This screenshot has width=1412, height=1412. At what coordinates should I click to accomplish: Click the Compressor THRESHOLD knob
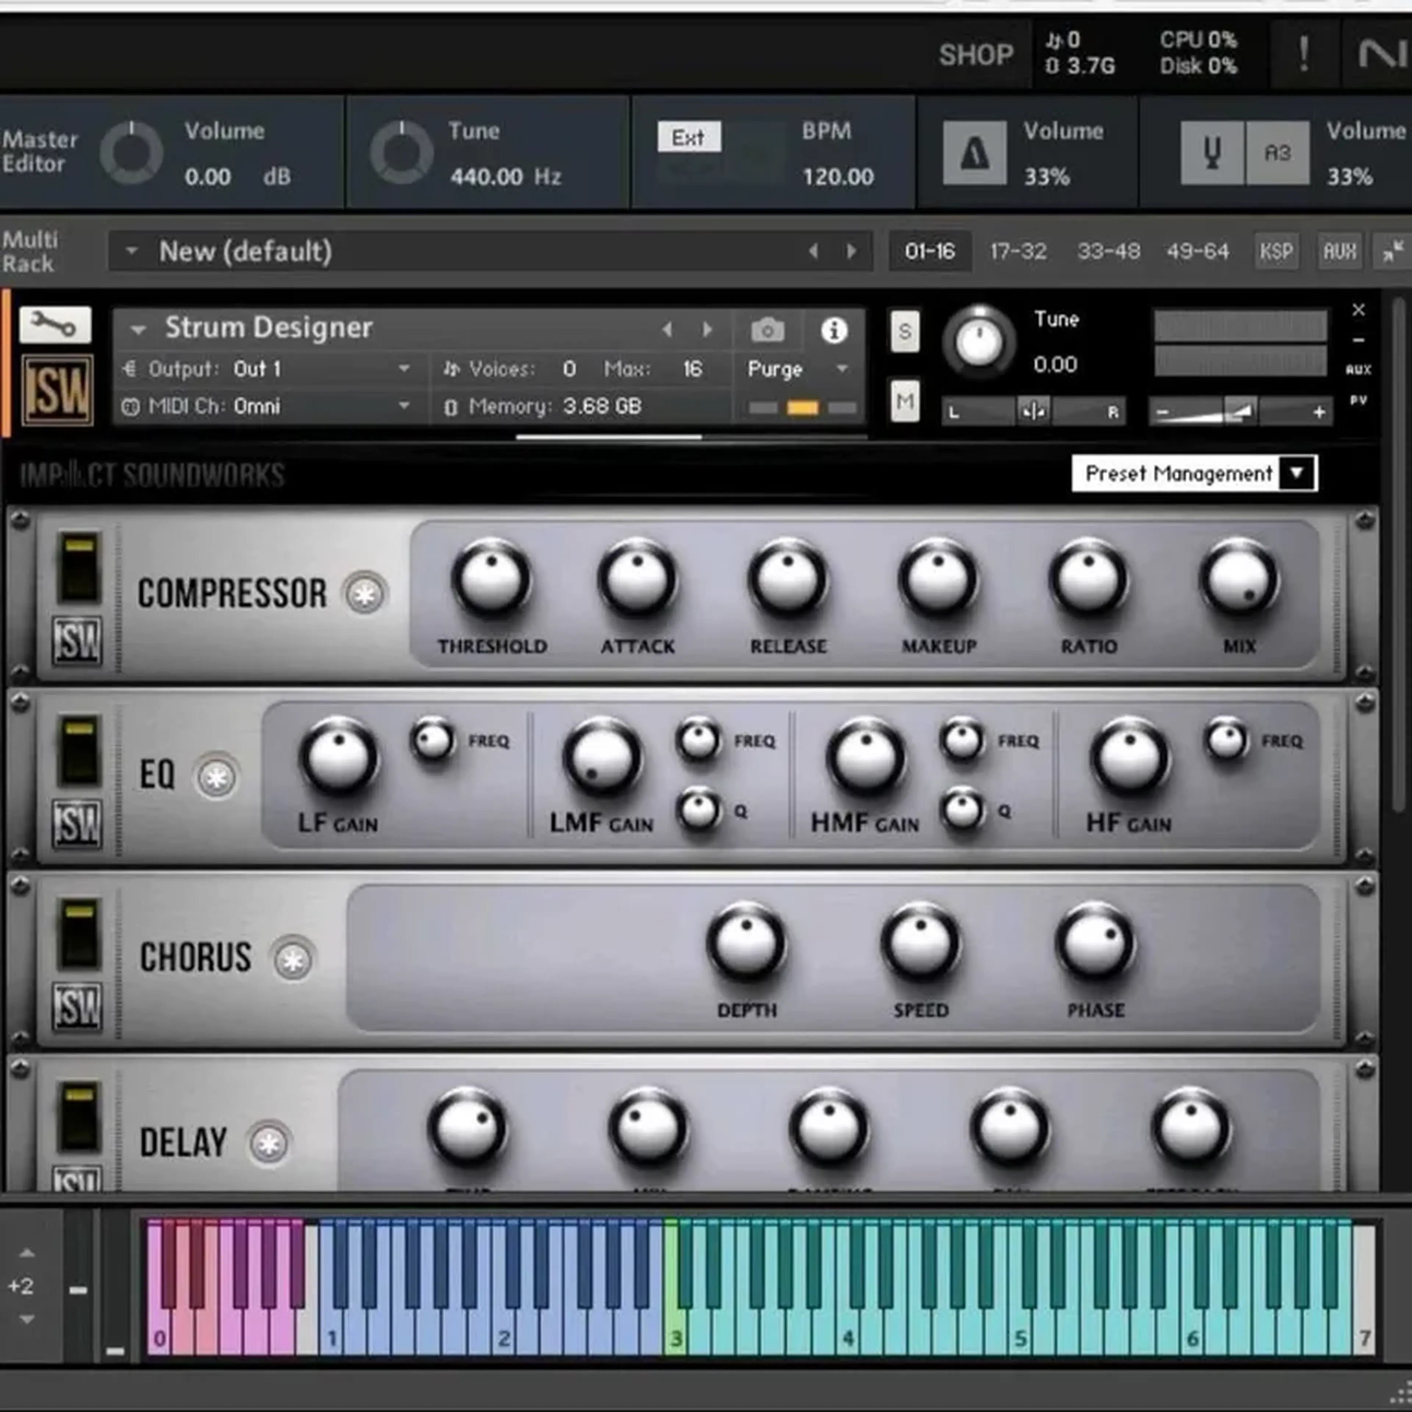pos(491,580)
